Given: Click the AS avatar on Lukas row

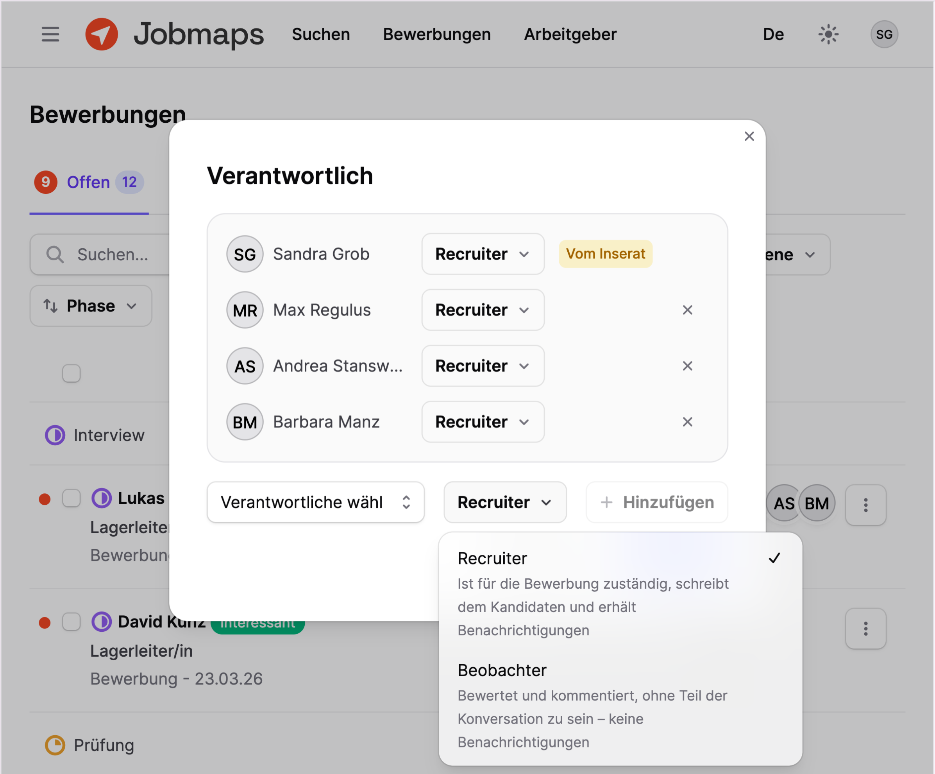Looking at the screenshot, I should coord(783,503).
